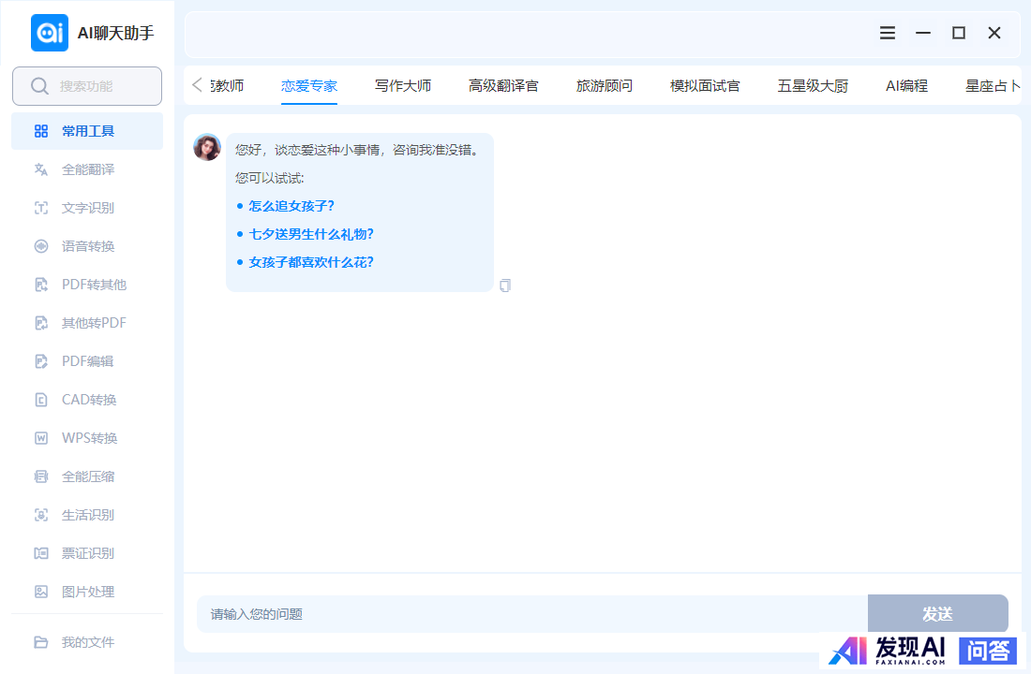
Task: Click the 图片处理 image icon
Action: [40, 592]
